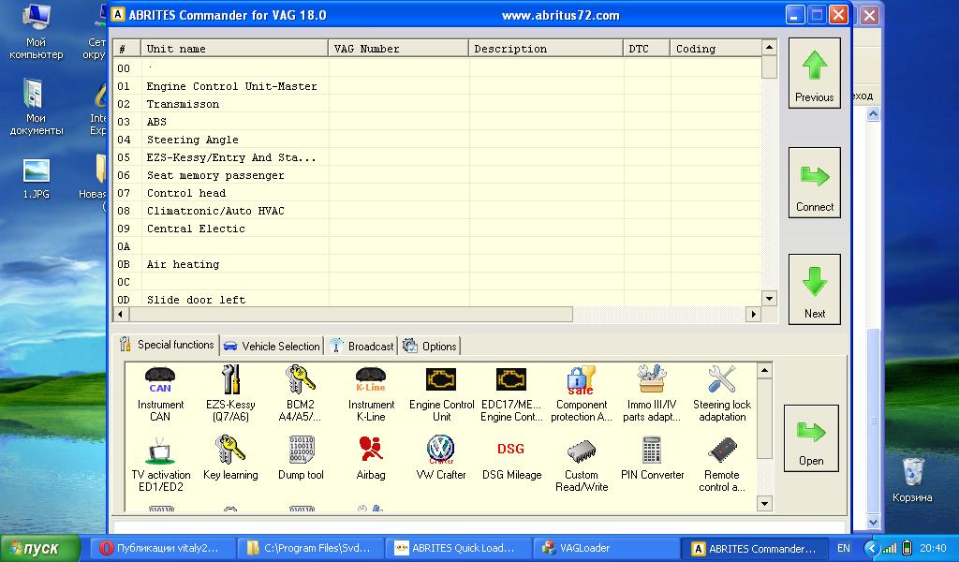
Task: Select the Control head row
Action: point(437,193)
